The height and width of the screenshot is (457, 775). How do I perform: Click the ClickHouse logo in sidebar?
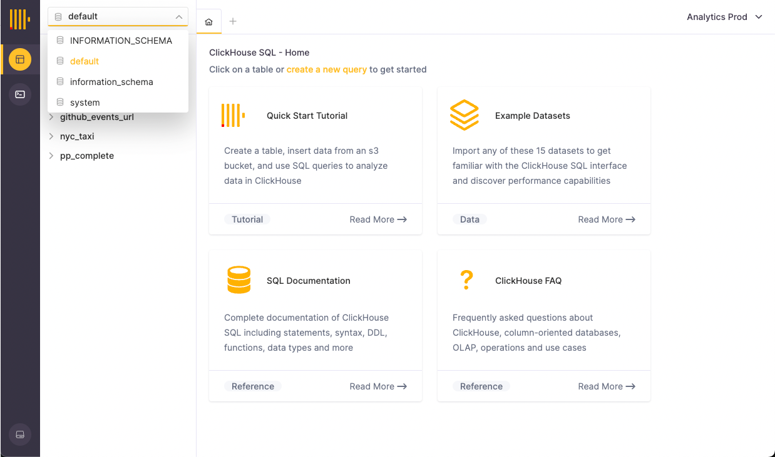(19, 19)
